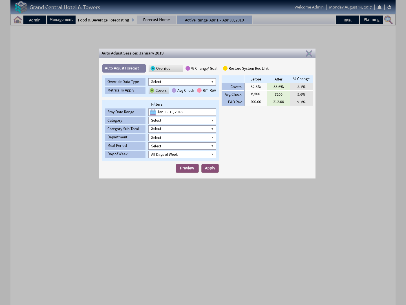The width and height of the screenshot is (406, 305).
Task: Open the Management menu
Action: click(61, 20)
